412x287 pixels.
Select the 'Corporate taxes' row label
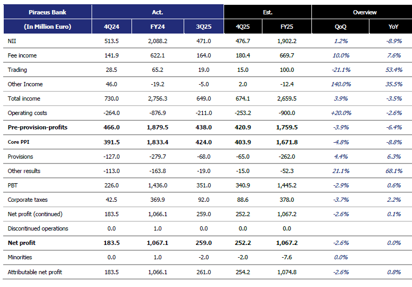click(28, 200)
